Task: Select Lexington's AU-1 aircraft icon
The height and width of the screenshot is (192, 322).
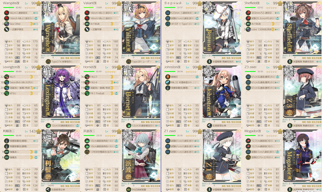Action: (6, 77)
